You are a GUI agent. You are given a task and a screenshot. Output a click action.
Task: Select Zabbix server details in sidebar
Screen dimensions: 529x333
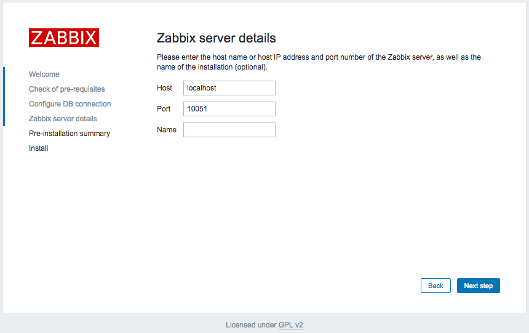coord(63,119)
